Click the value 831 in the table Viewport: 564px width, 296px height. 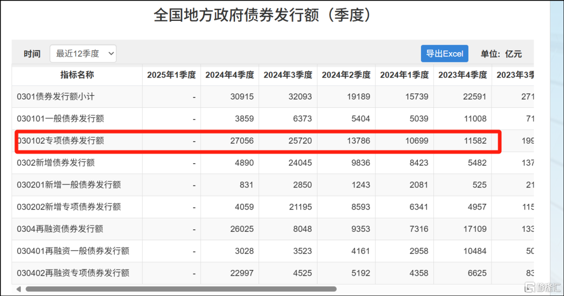pos(246,185)
